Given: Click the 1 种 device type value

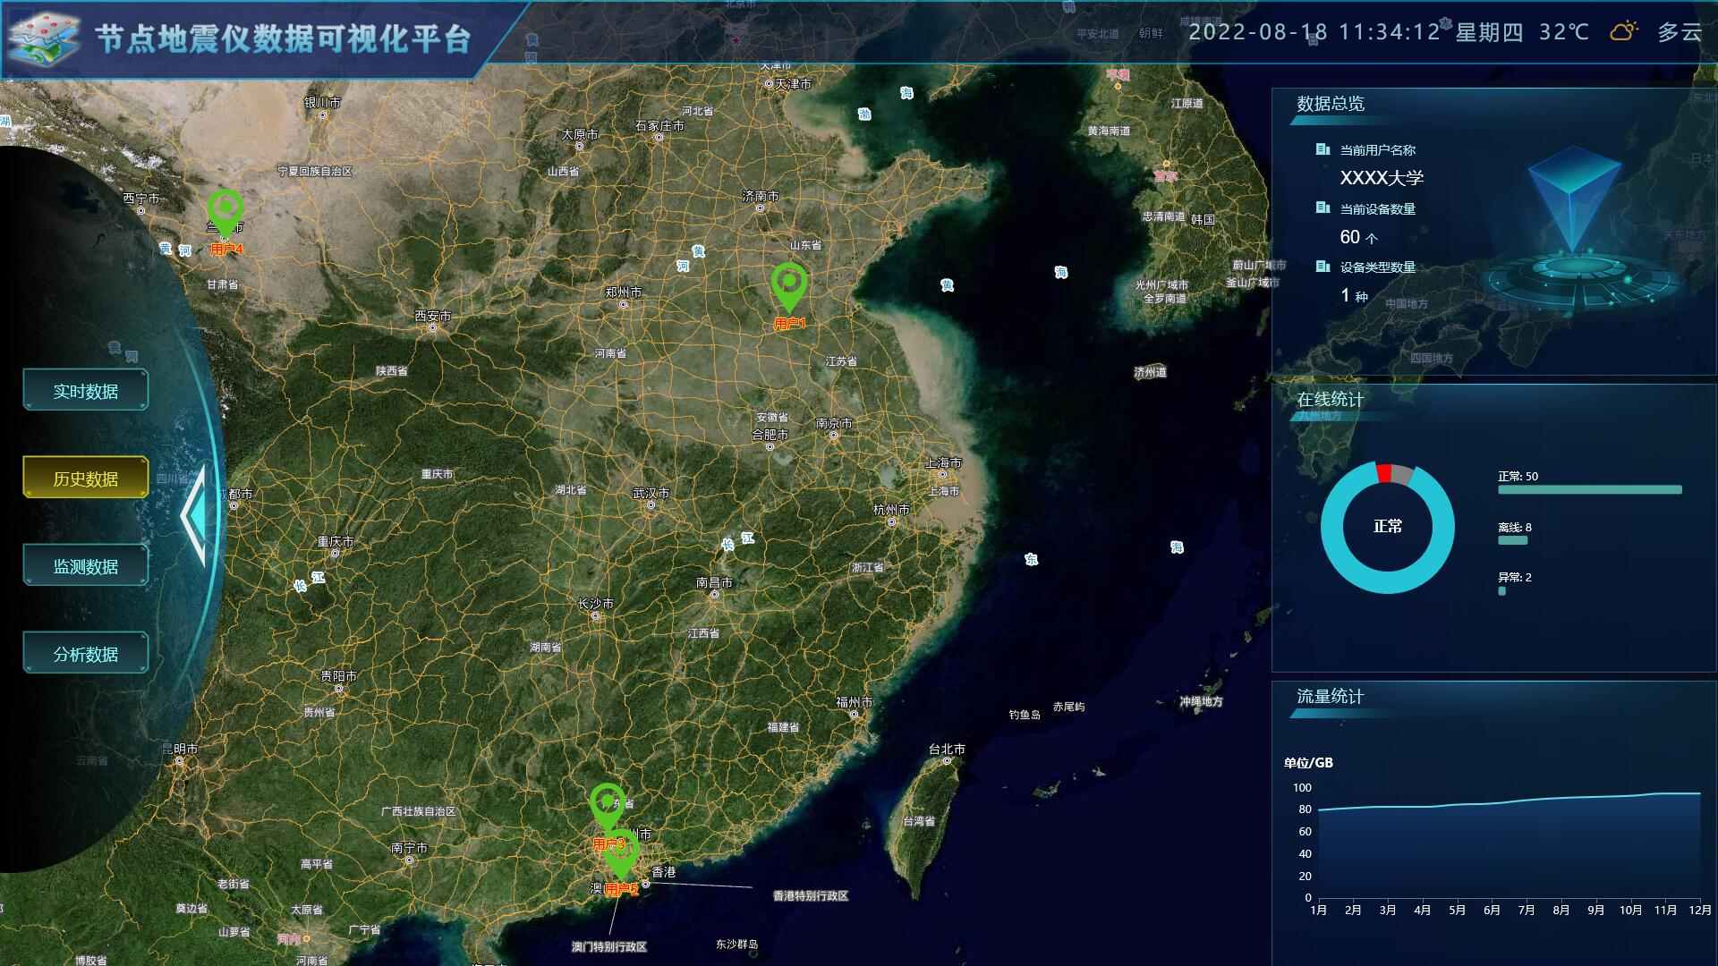Looking at the screenshot, I should click(1354, 296).
